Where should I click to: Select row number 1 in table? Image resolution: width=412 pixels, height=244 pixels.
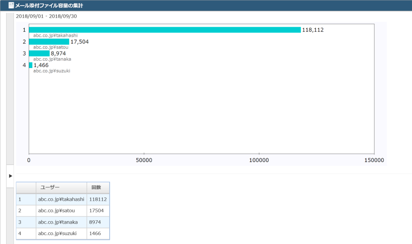(26, 199)
